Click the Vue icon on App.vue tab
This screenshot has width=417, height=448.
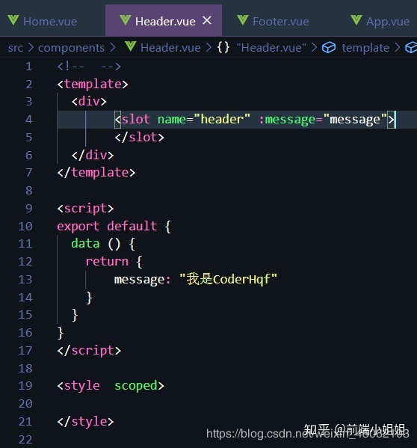[356, 20]
